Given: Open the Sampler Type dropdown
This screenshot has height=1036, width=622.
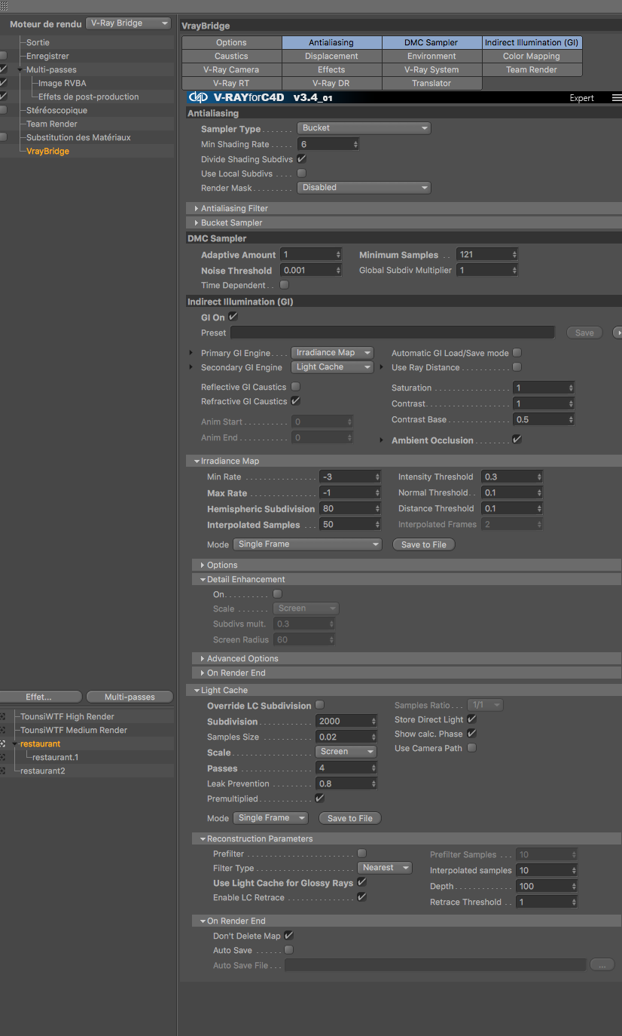Looking at the screenshot, I should point(364,128).
